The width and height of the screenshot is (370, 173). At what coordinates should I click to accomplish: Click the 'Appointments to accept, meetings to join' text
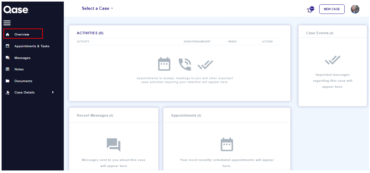(x=185, y=80)
